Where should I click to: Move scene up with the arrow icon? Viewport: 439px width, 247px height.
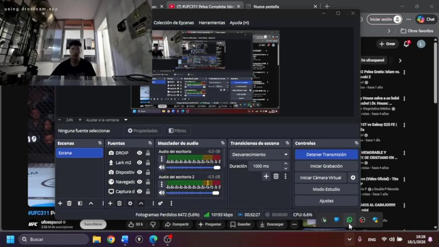point(91,203)
